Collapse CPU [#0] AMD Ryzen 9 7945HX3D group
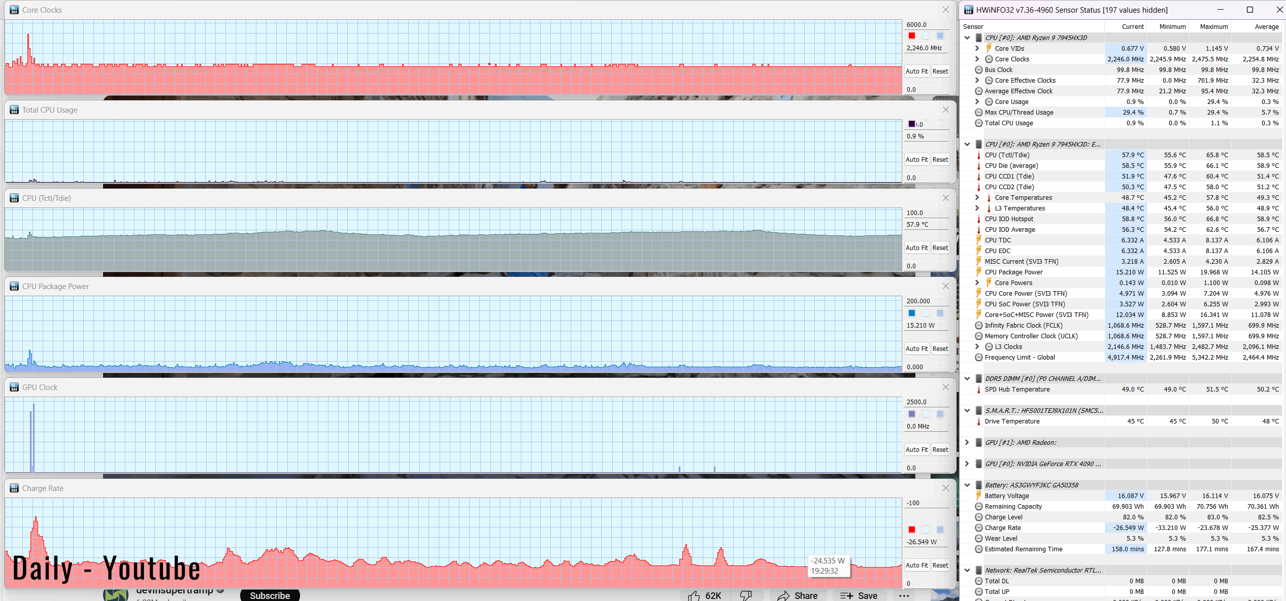The height and width of the screenshot is (601, 1286). click(967, 38)
